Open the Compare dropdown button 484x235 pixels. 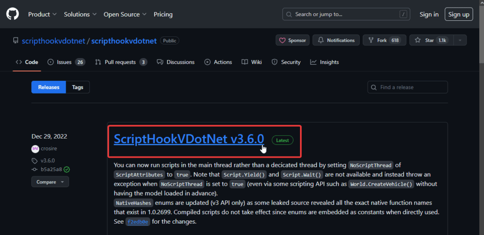(x=50, y=182)
